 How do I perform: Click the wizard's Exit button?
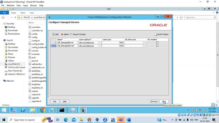pyautogui.click(x=55, y=101)
